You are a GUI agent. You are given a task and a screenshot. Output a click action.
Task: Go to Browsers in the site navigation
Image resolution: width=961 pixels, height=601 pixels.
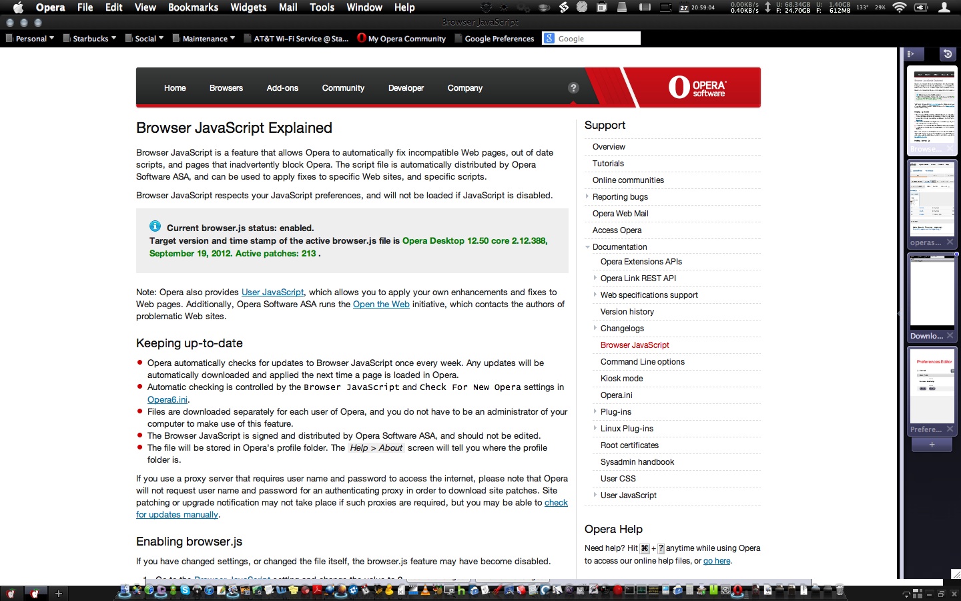point(226,88)
